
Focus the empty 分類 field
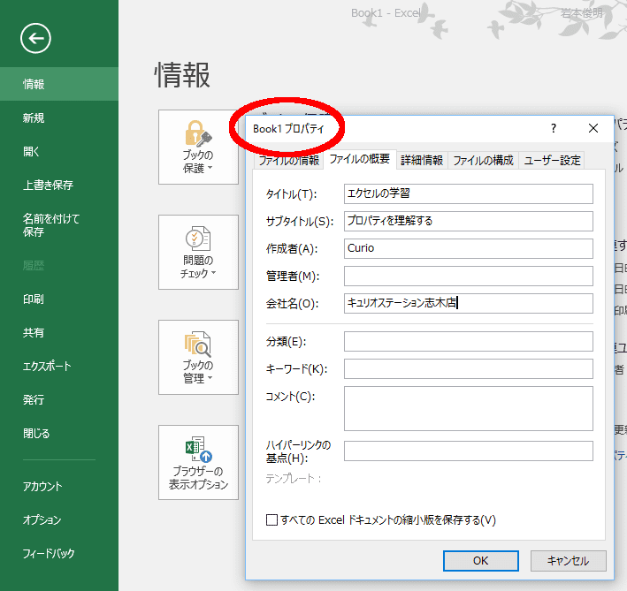click(x=468, y=341)
